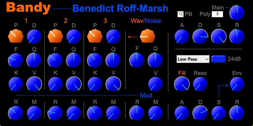Click the band 3 K knob
The width and height of the screenshot is (253, 126).
pos(95,84)
